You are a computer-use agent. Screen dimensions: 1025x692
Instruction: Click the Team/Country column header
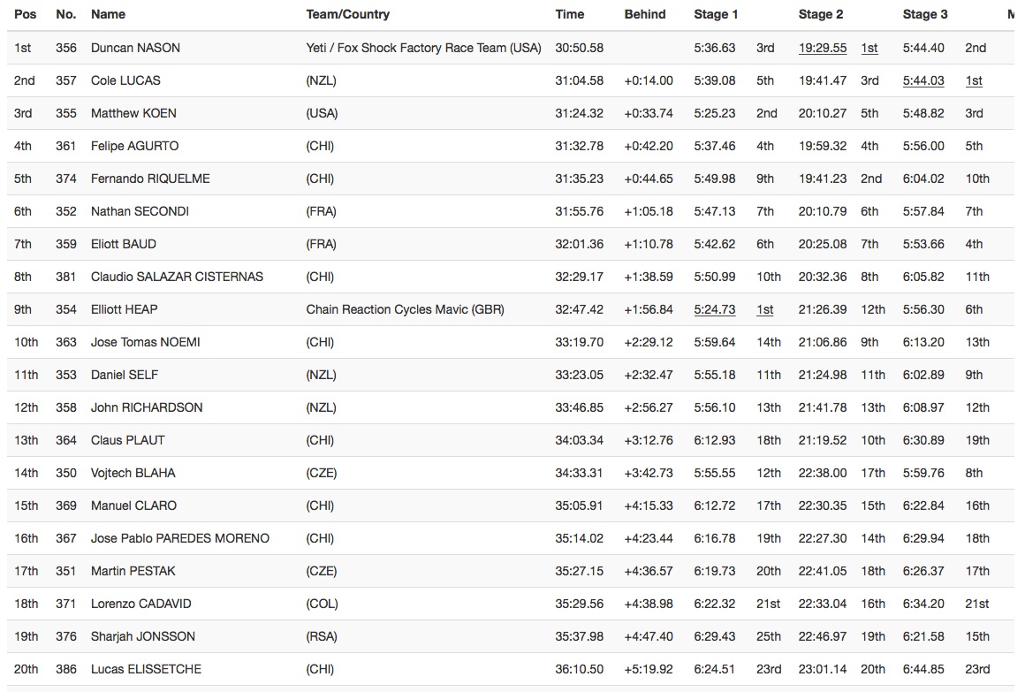[x=347, y=14]
